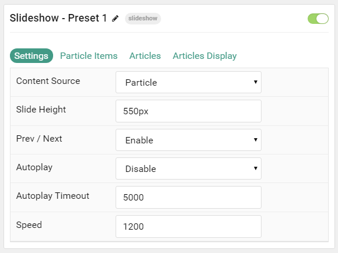The image size is (338, 253).
Task: Click the Slide Height label
Action: click(x=41, y=110)
